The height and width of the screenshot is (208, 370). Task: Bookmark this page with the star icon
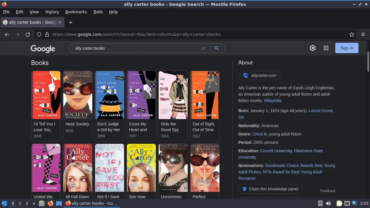[352, 34]
